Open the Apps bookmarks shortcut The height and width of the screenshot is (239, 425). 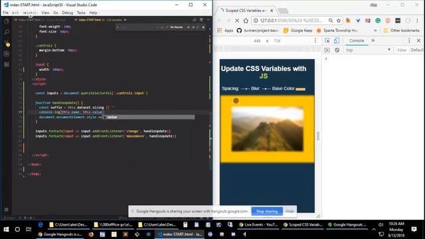click(225, 31)
